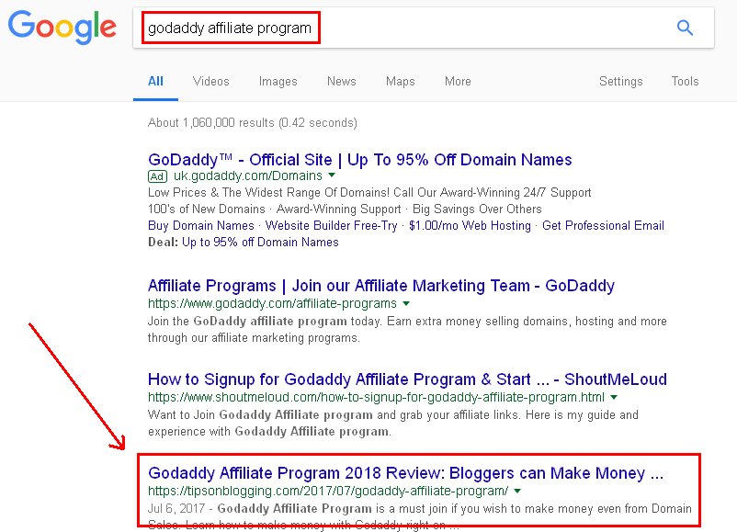The height and width of the screenshot is (532, 737).
Task: Open the News results tab
Action: pos(342,81)
